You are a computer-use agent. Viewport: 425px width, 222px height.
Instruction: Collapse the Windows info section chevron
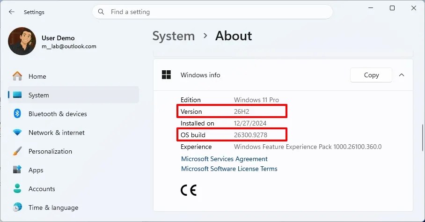point(402,75)
